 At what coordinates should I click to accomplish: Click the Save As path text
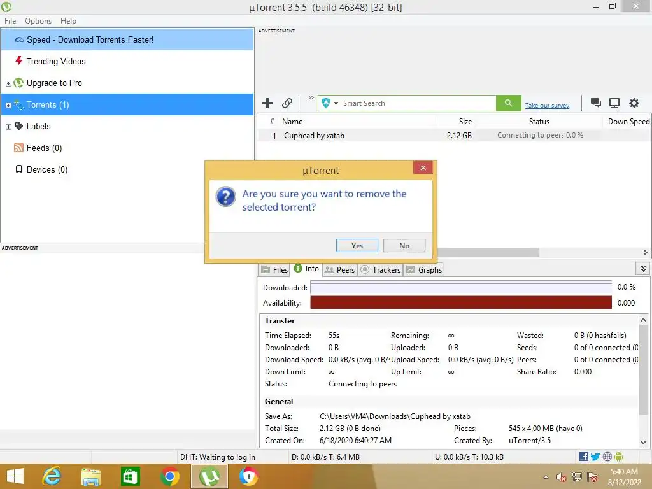point(395,416)
